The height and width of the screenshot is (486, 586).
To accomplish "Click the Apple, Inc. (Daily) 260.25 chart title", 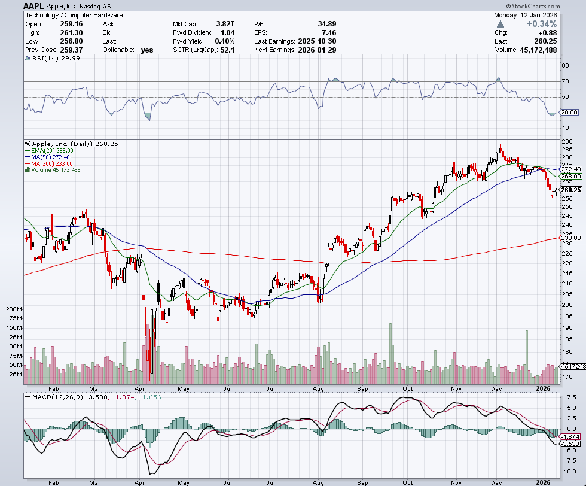I will tap(75, 144).
